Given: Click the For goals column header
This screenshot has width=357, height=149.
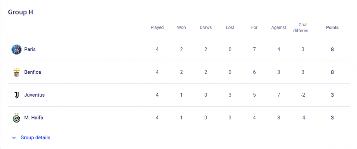Looking at the screenshot, I should pyautogui.click(x=254, y=27).
